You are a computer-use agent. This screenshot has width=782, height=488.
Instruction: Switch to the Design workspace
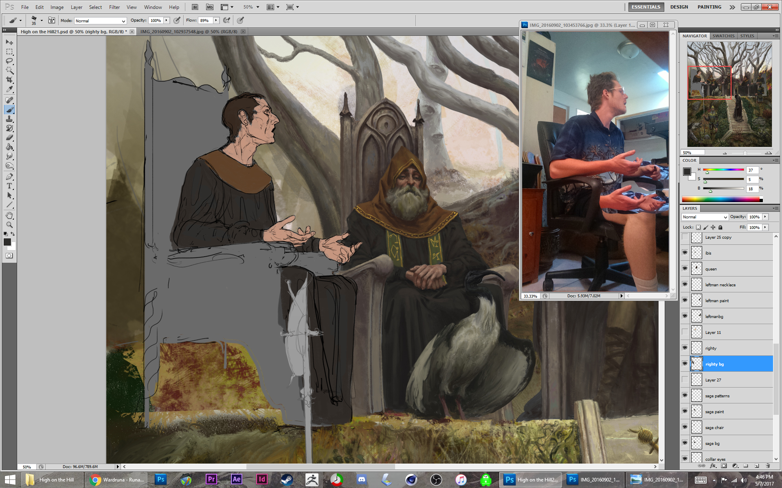click(679, 7)
